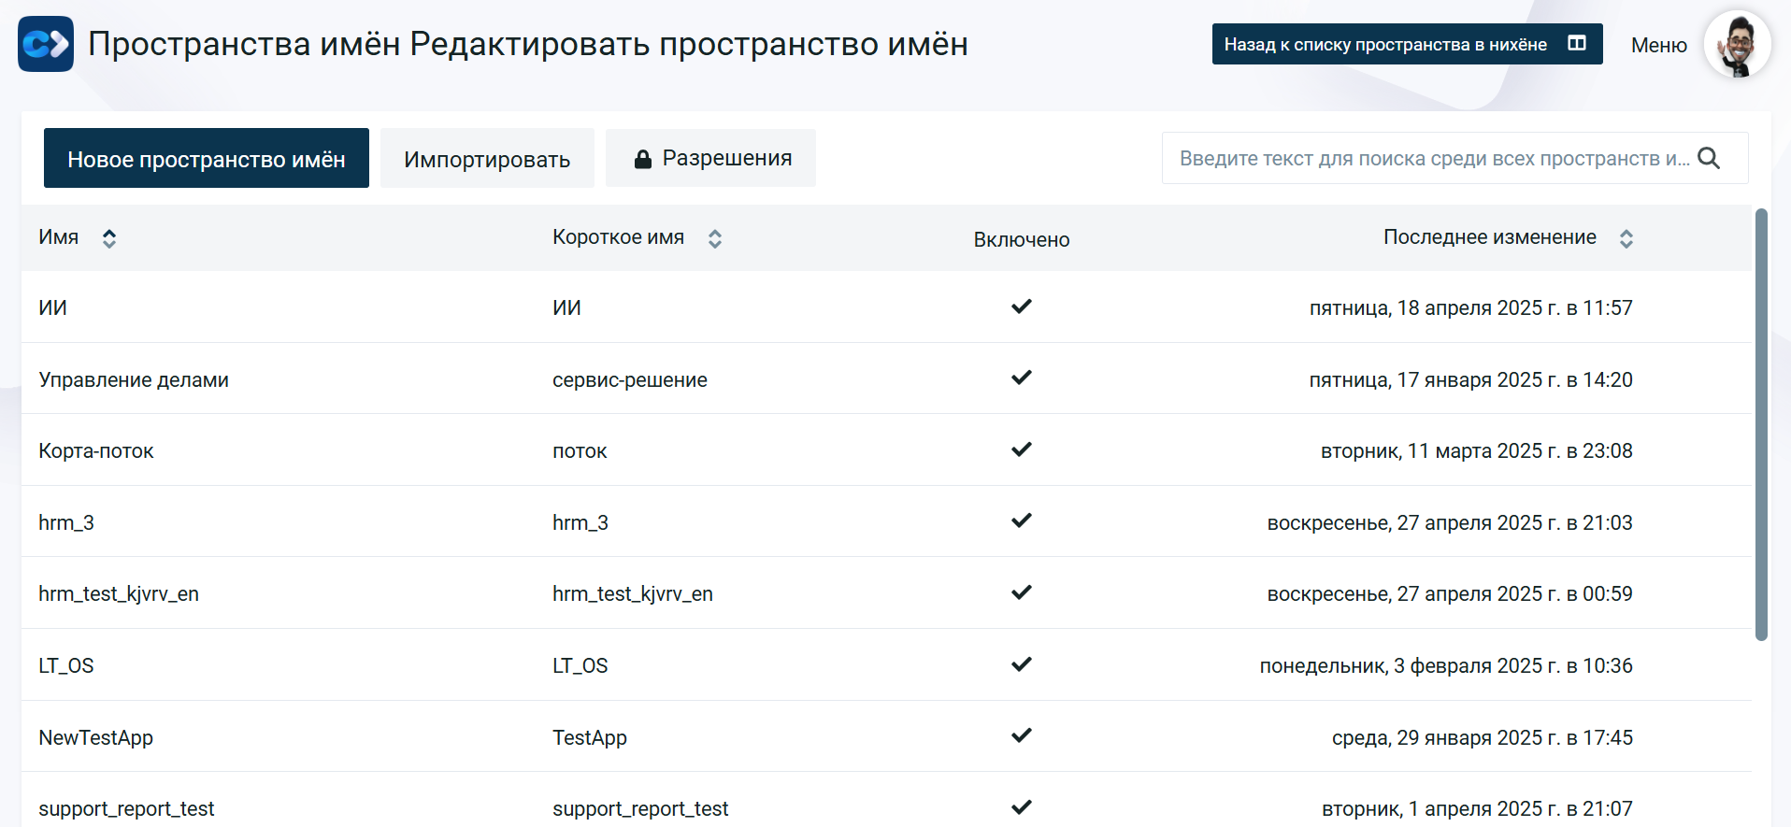1791x827 pixels.
Task: Click short name сервис-решение
Action: [630, 379]
